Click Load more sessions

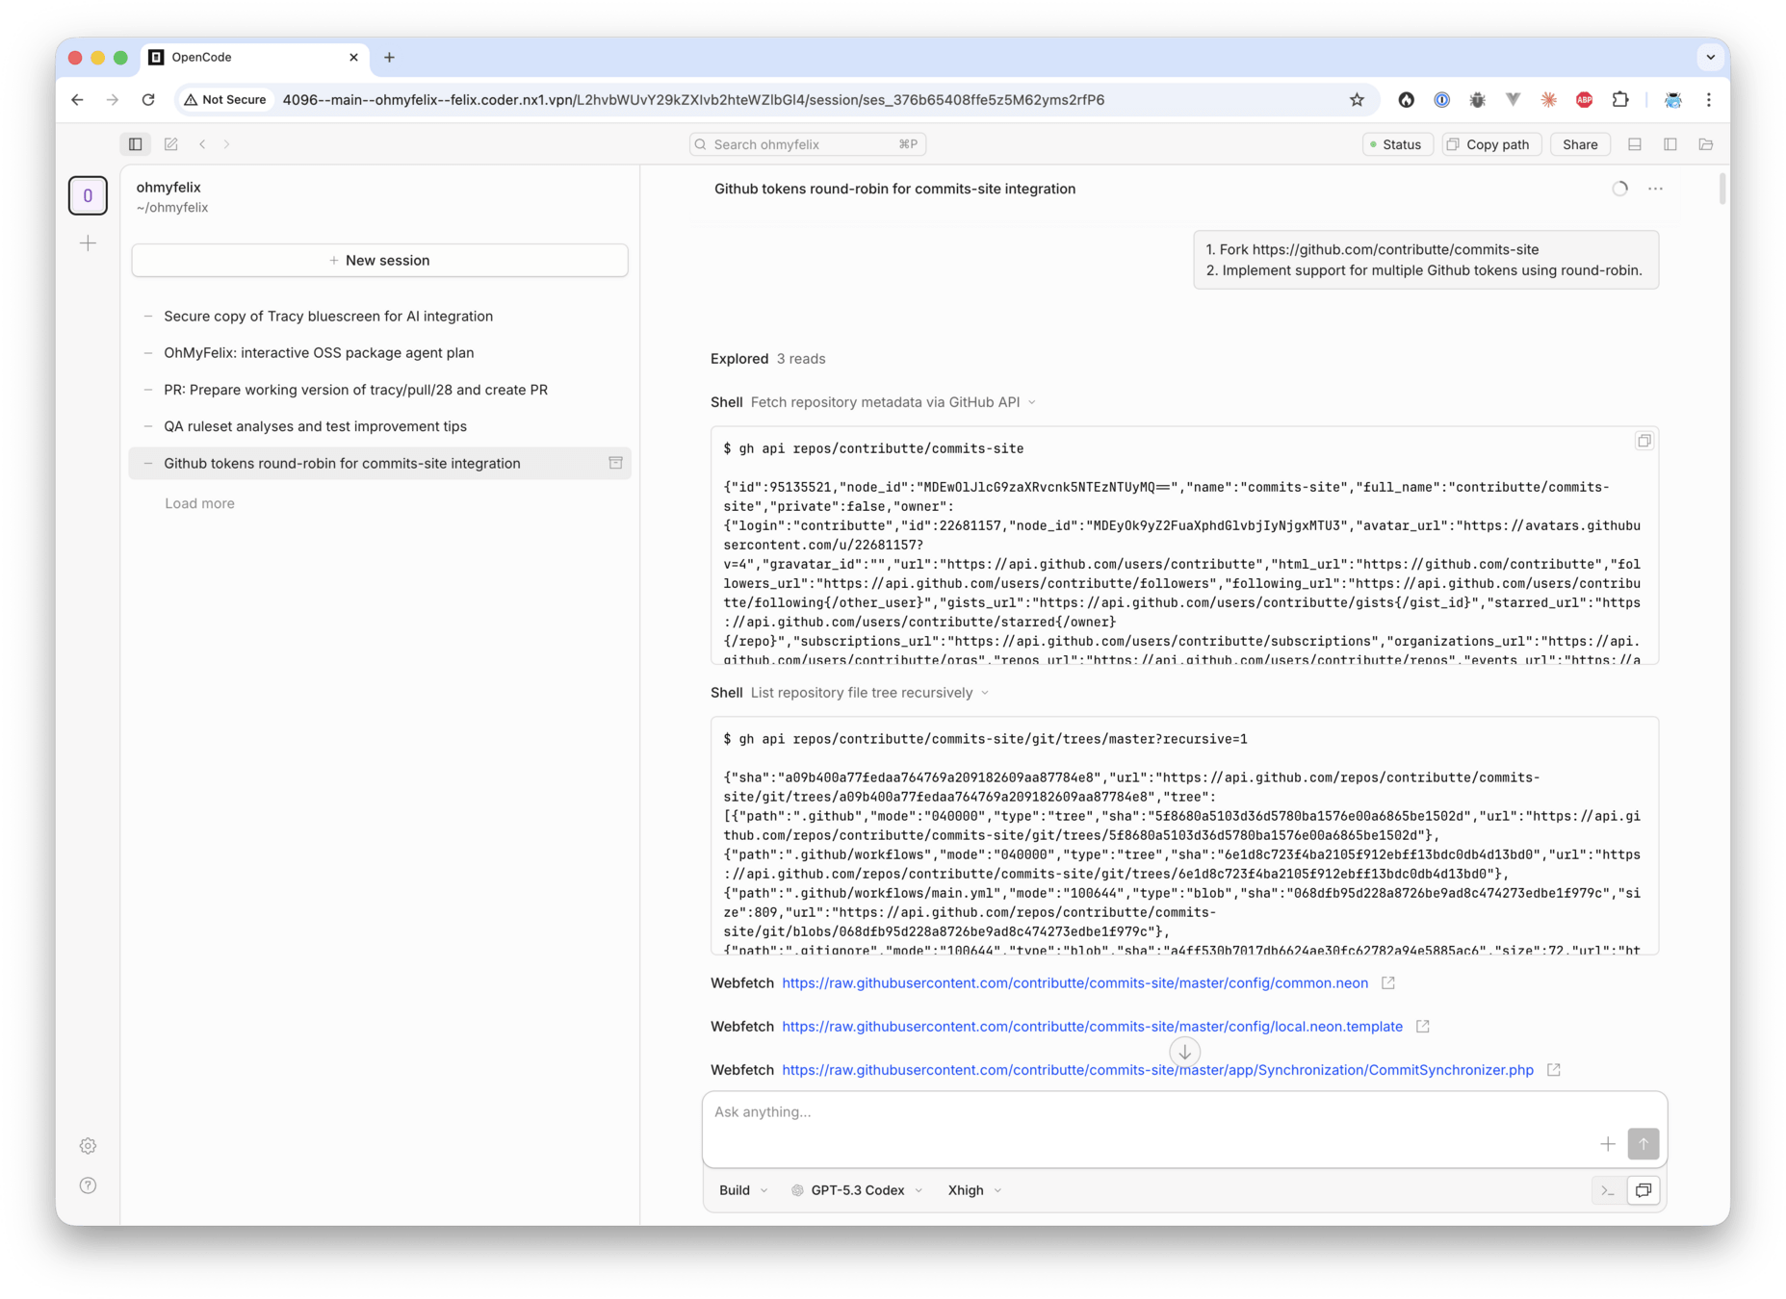coord(199,503)
